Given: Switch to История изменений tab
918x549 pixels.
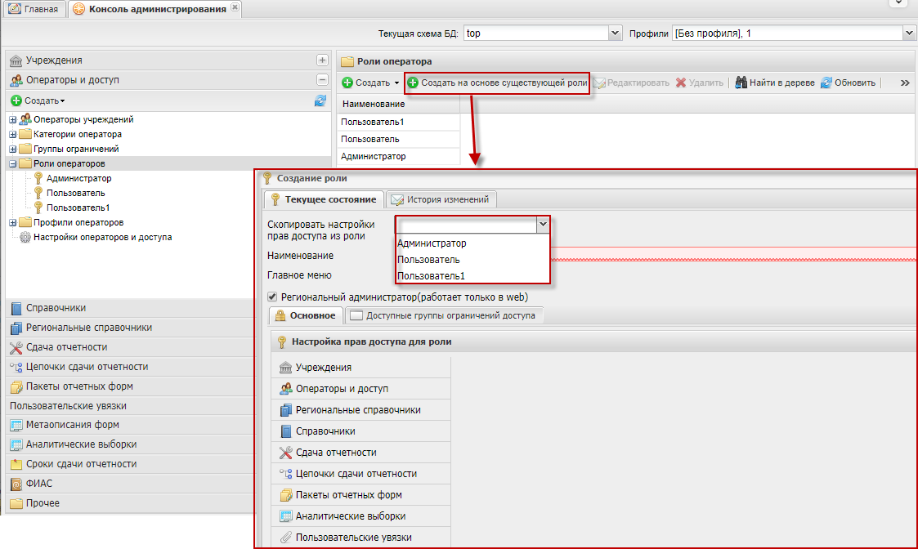Looking at the screenshot, I should pos(441,199).
